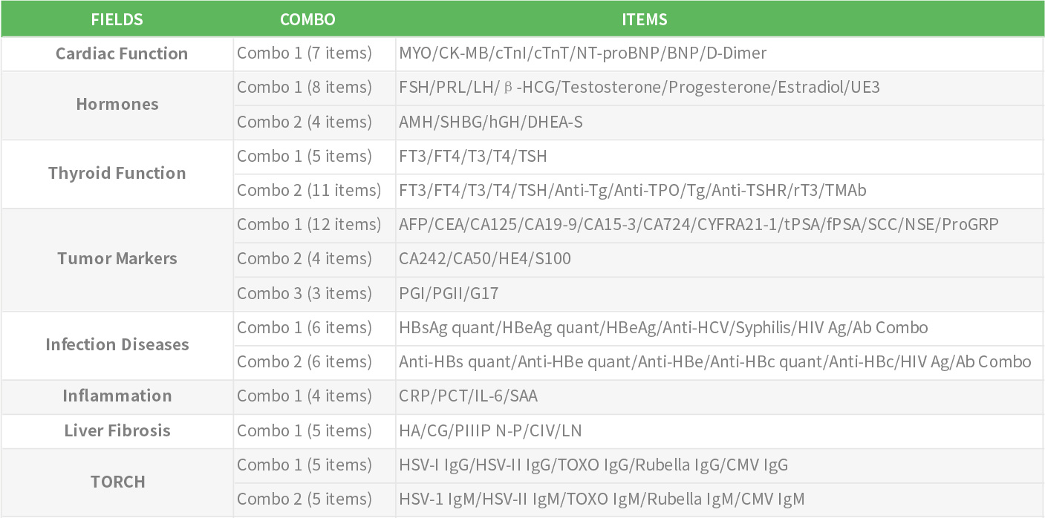This screenshot has width=1045, height=518.
Task: Click the Combo 1 (7 items) cell
Action: [304, 53]
